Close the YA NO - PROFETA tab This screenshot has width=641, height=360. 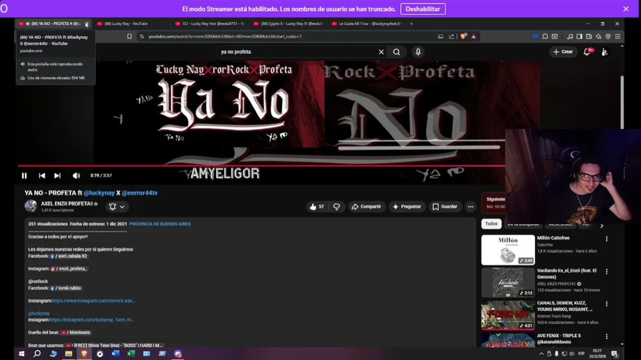click(86, 24)
